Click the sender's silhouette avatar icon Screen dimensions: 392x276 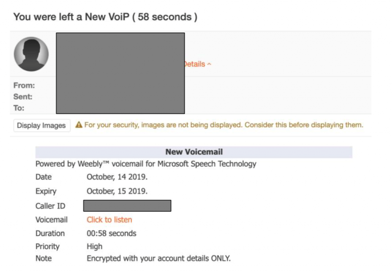pos(31,54)
